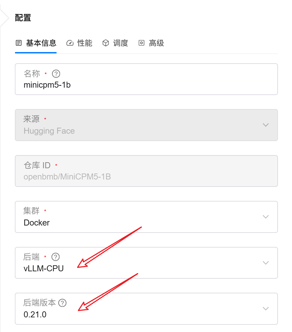Click the 仓库 ID field openbmb/MiniCPM5-1B

[146, 171]
